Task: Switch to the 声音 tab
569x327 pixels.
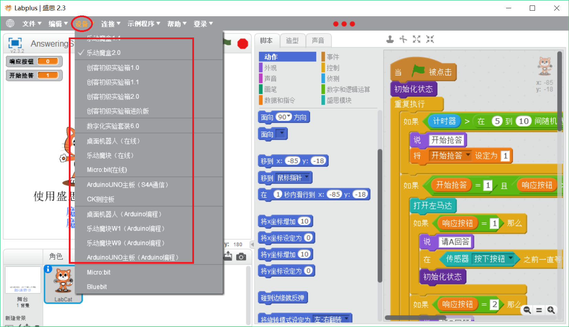Action: pyautogui.click(x=318, y=41)
